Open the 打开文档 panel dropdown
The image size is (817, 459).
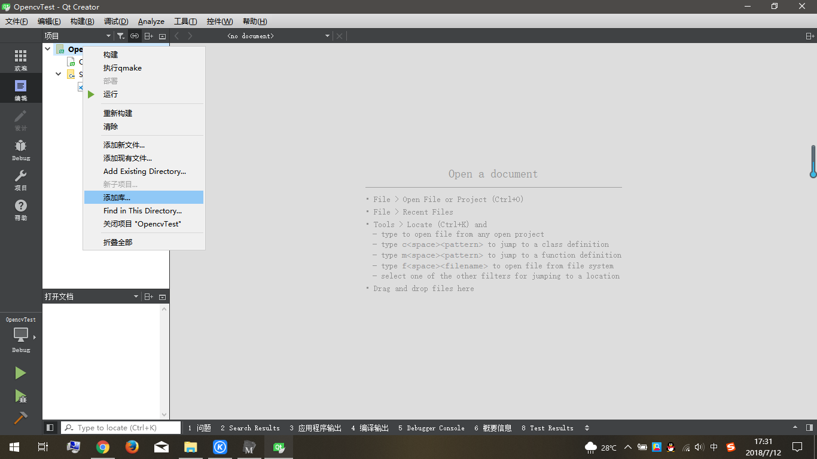(x=92, y=296)
